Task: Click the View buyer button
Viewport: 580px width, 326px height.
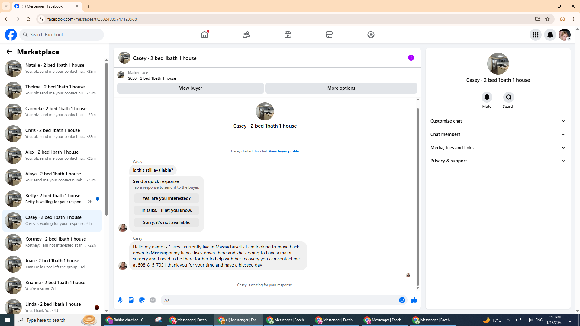Action: click(x=190, y=88)
